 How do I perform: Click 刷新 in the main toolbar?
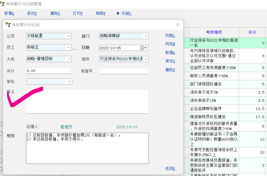tap(101, 13)
